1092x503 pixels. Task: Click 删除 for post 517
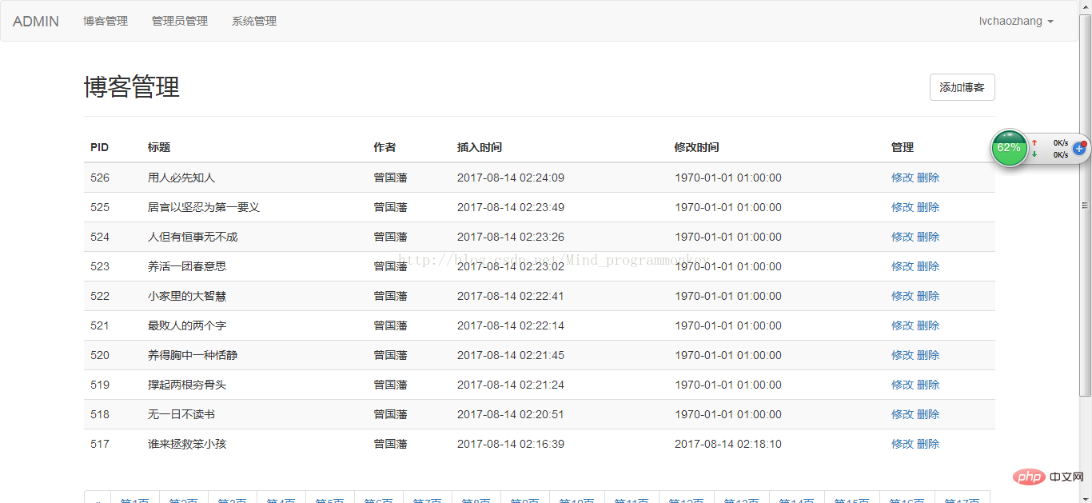point(928,444)
